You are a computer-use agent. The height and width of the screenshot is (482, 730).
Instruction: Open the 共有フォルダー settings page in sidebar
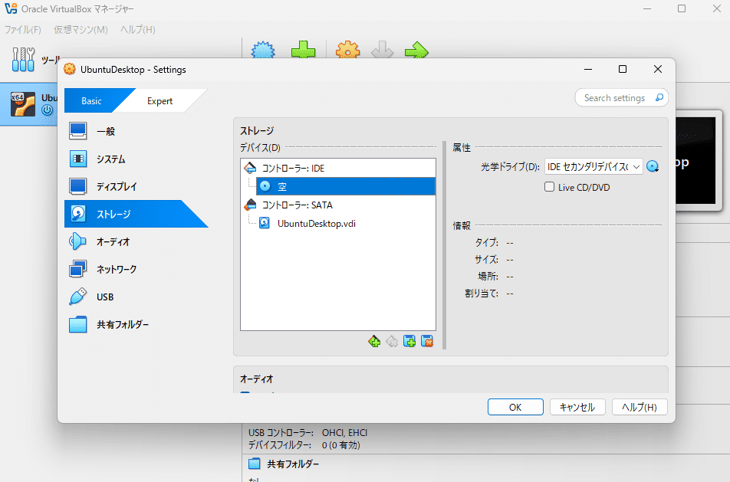[x=136, y=324]
